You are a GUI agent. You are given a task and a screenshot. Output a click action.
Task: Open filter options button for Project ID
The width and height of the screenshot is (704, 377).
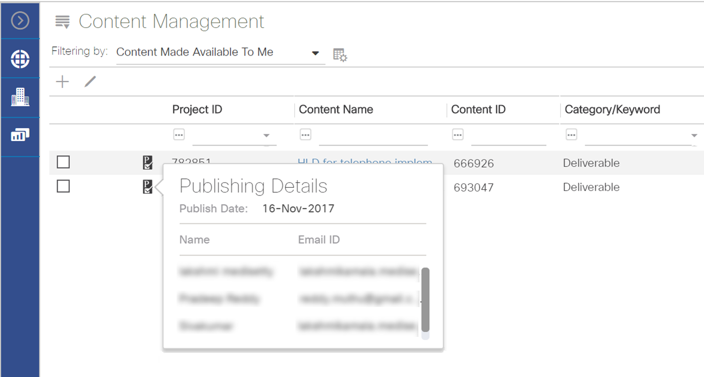[x=179, y=135]
